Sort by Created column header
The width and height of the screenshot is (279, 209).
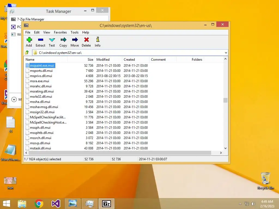pyautogui.click(x=136, y=60)
